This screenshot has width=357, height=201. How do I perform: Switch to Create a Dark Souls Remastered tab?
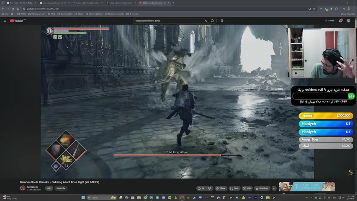coord(87,3)
